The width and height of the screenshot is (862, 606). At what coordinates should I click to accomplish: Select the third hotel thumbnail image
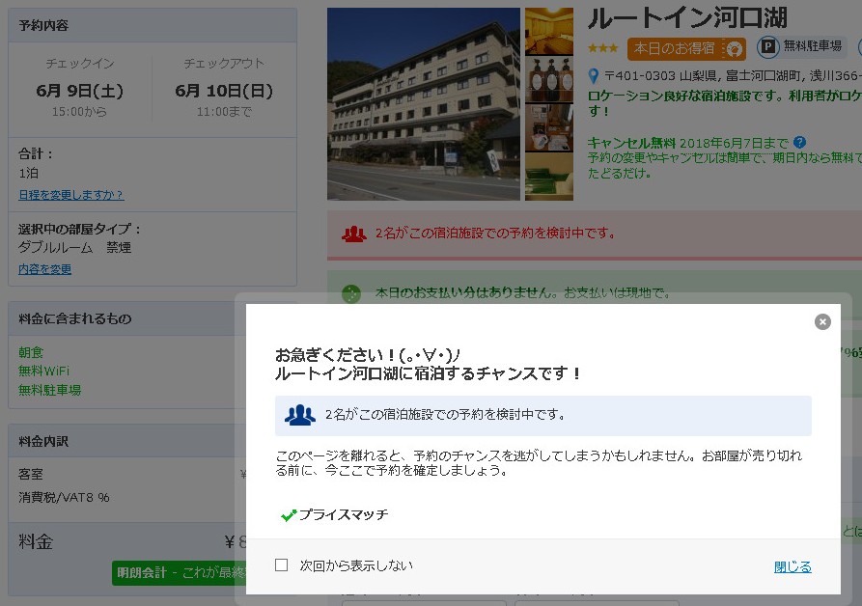pos(548,128)
